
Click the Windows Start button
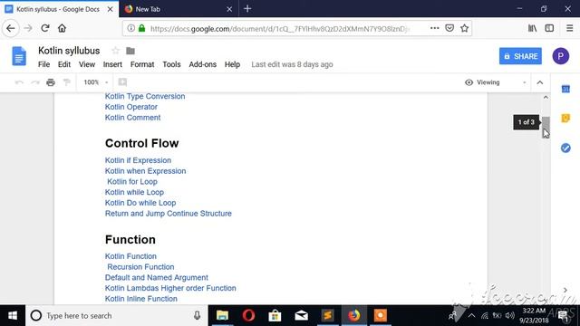point(13,316)
